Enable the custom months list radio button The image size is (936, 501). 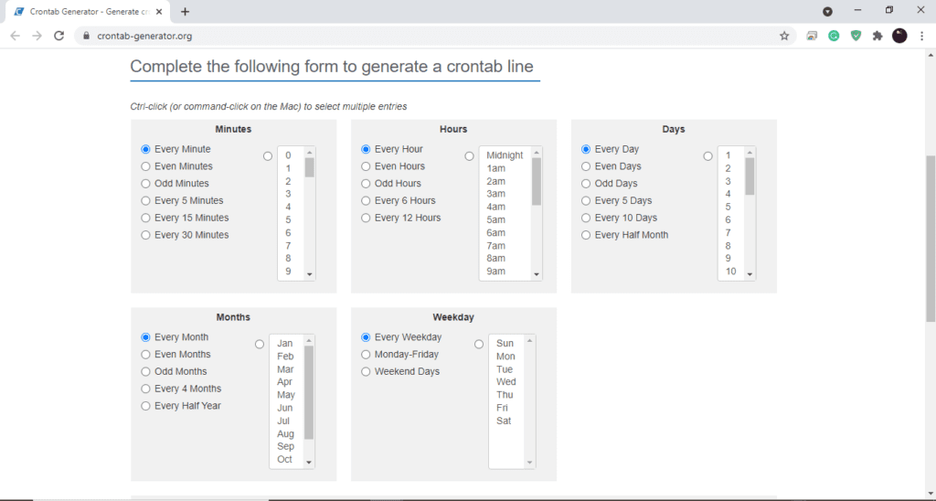[x=259, y=344]
